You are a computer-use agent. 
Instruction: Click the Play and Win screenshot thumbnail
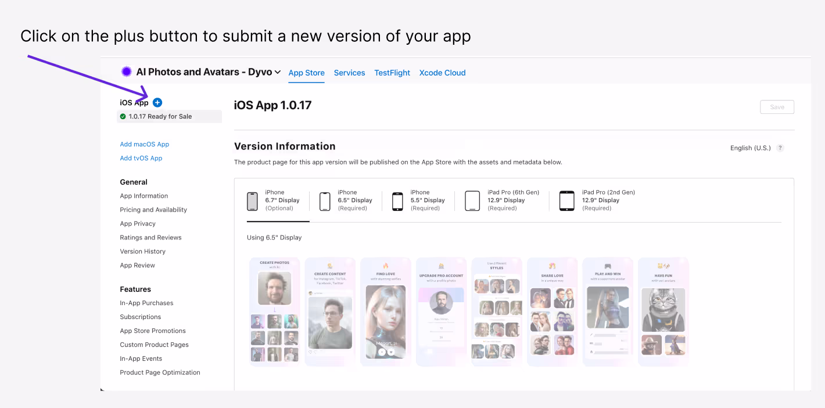coord(608,312)
